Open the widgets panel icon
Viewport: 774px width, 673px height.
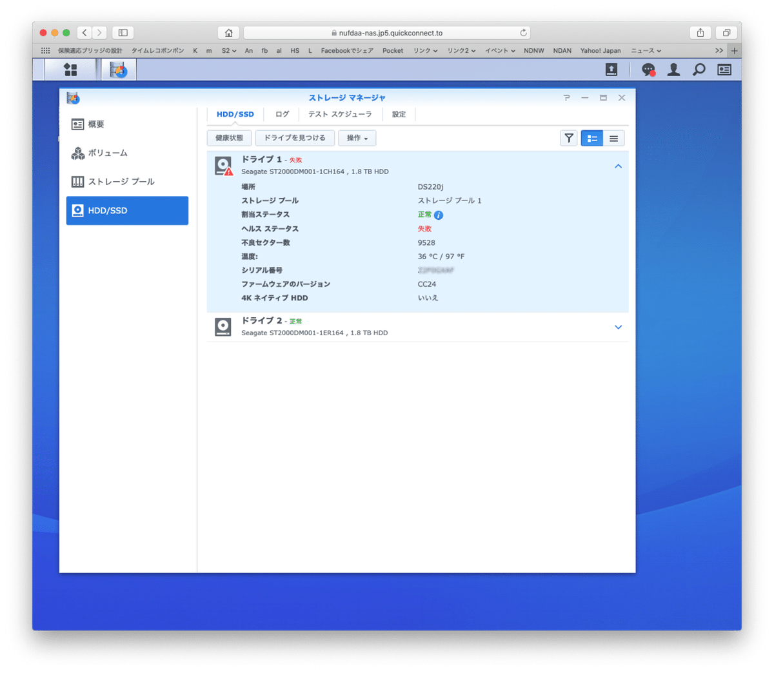[x=724, y=70]
